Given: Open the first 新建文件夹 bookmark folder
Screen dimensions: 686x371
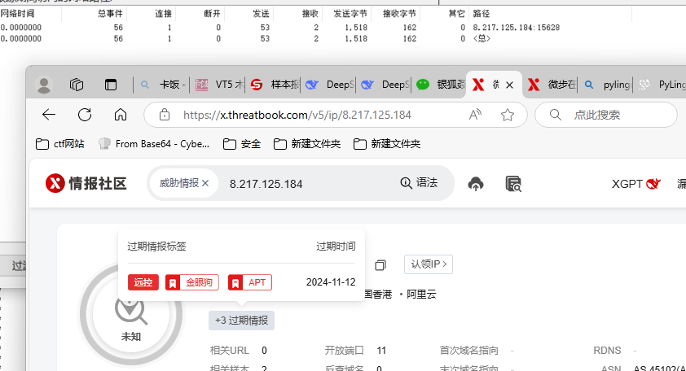Looking at the screenshot, I should pos(307,144).
